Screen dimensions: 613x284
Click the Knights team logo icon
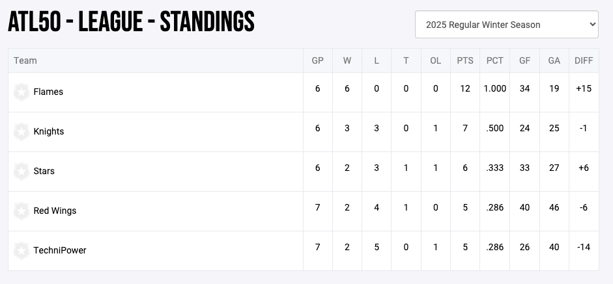(x=21, y=132)
